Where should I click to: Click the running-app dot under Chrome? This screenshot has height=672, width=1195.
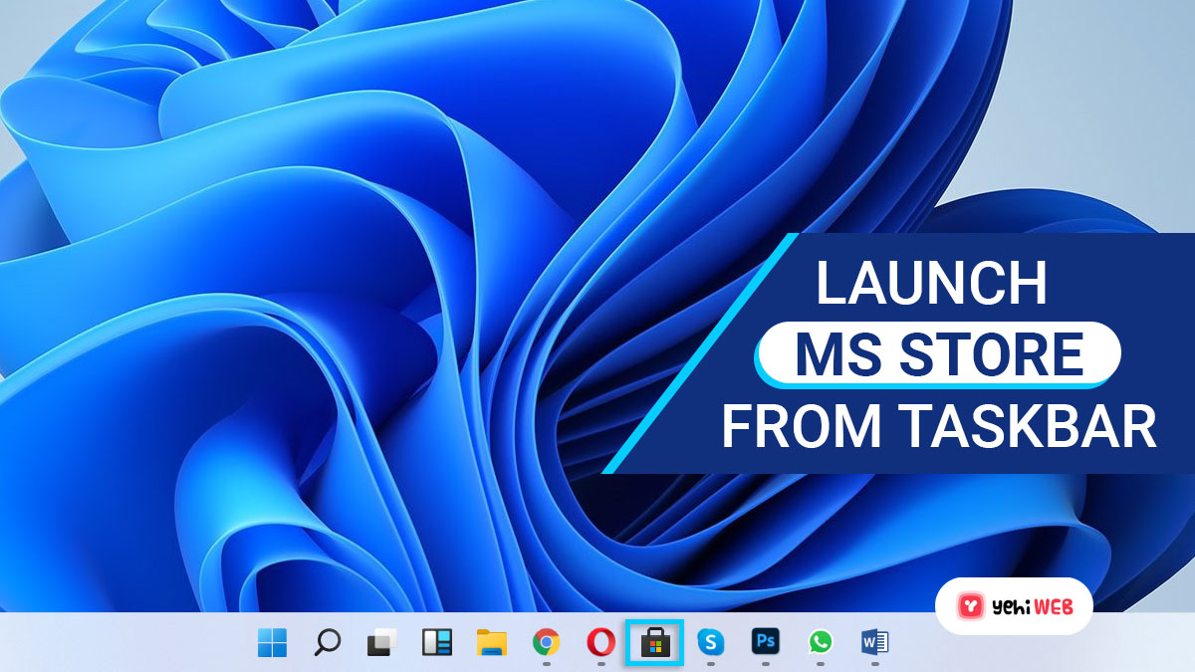[546, 662]
